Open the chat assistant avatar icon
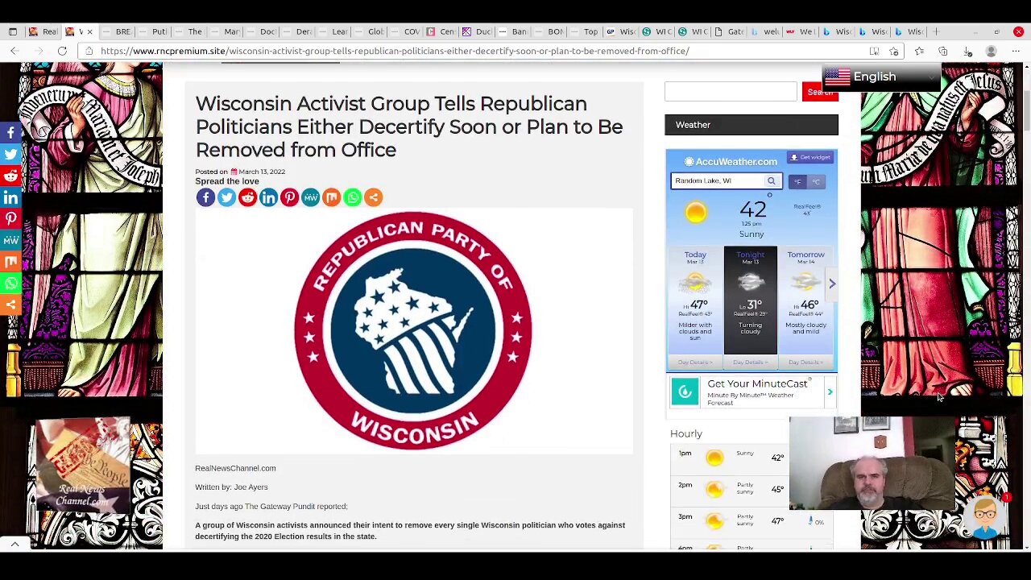 (986, 516)
